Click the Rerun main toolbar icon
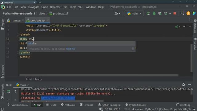Image resolution: width=197 pixels, height=111 pixels. 148,13
